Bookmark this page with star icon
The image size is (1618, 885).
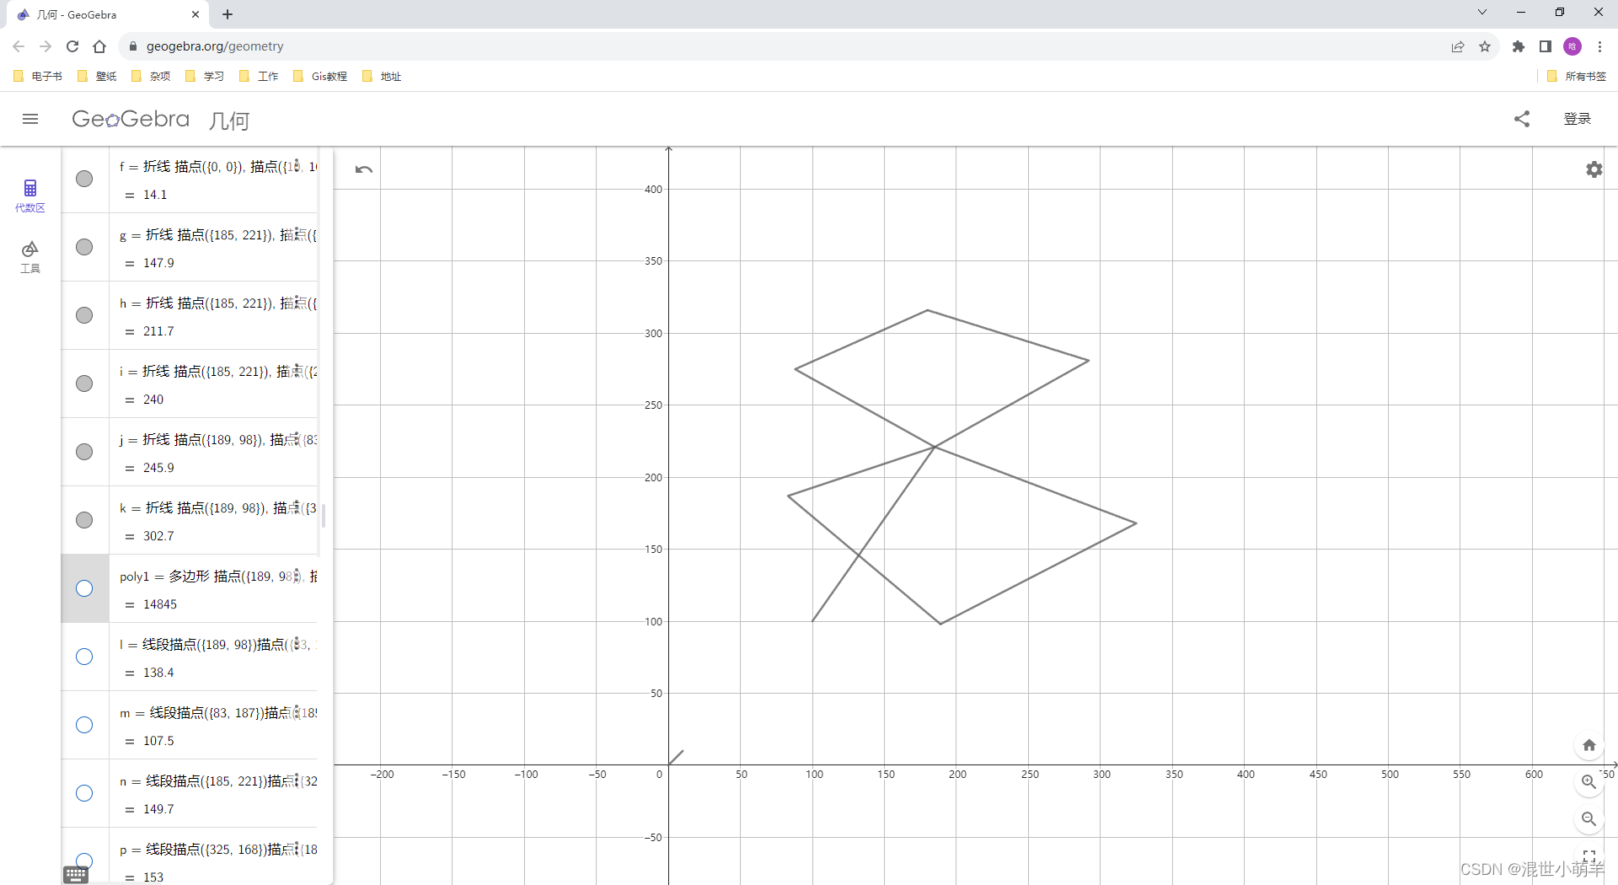tap(1485, 46)
